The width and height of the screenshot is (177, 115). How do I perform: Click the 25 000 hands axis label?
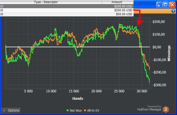[119, 91]
